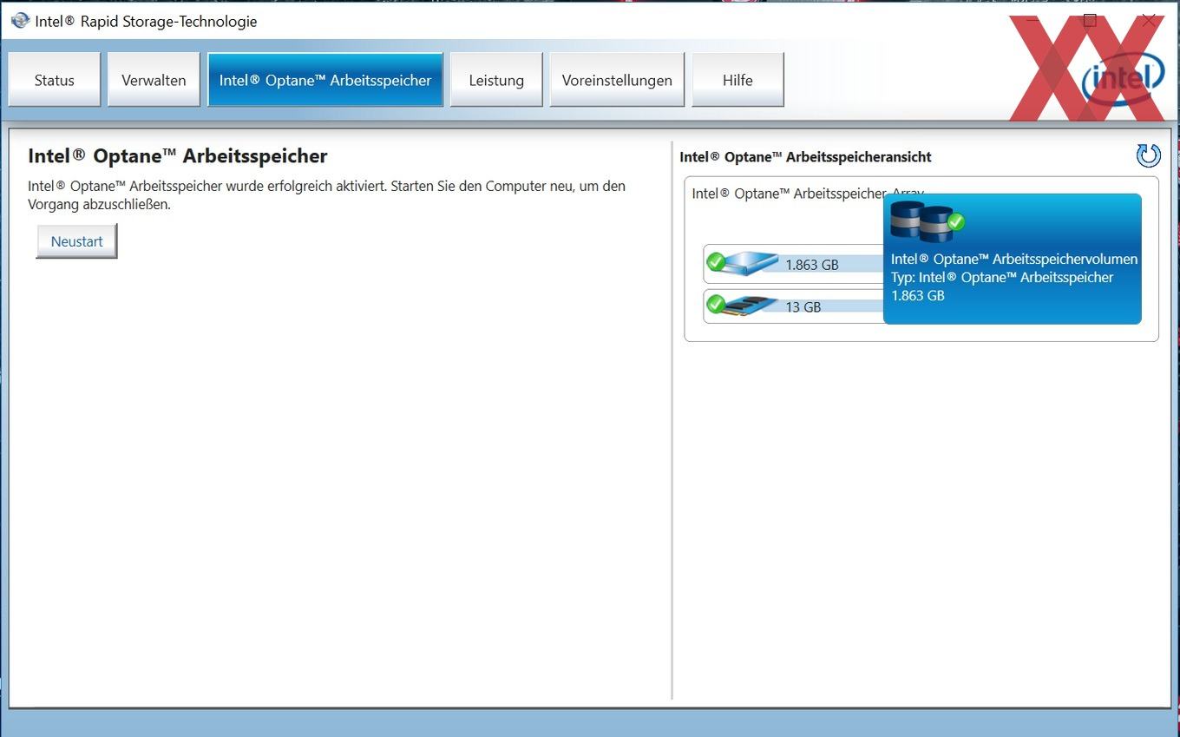Click the 'erfolgreich aktiviert' status message
The image size is (1180, 737).
(326, 195)
